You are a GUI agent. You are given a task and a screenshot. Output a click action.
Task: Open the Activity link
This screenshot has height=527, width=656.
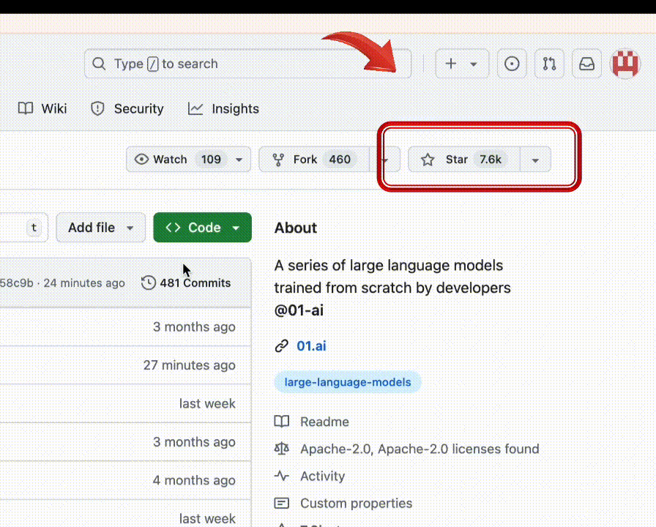323,476
